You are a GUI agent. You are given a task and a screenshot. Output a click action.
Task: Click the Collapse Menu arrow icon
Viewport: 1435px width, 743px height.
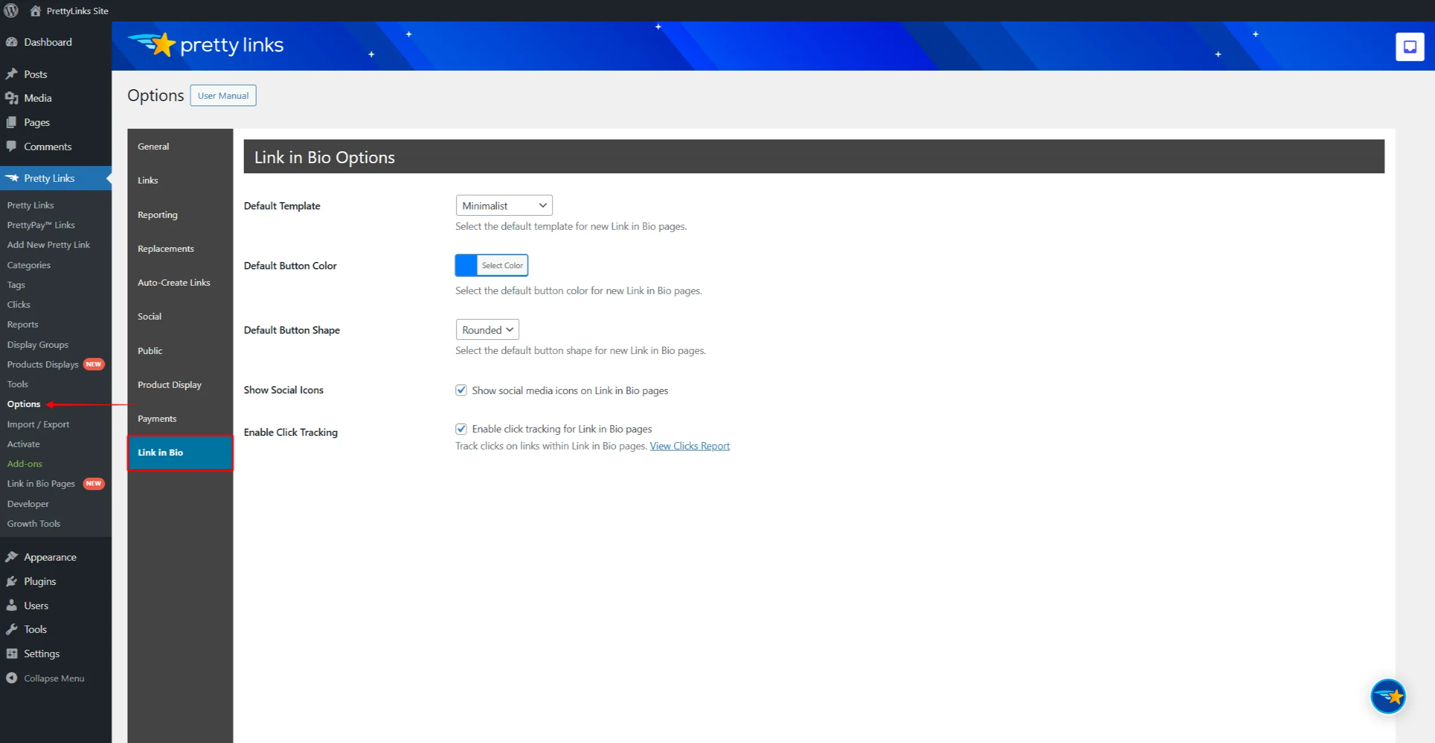click(x=12, y=678)
